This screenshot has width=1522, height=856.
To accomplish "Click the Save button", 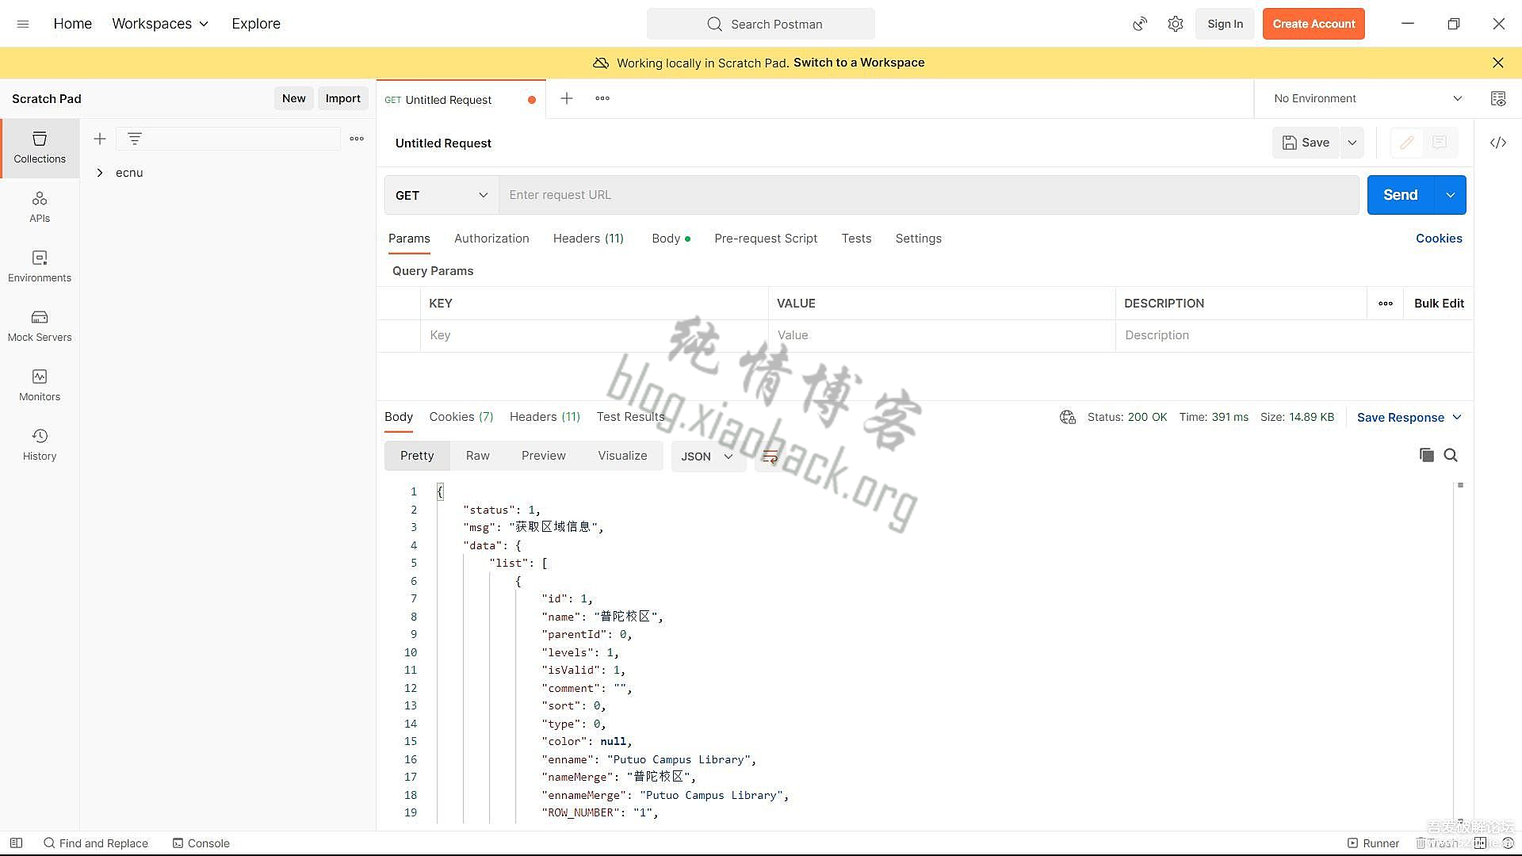I will tap(1306, 143).
